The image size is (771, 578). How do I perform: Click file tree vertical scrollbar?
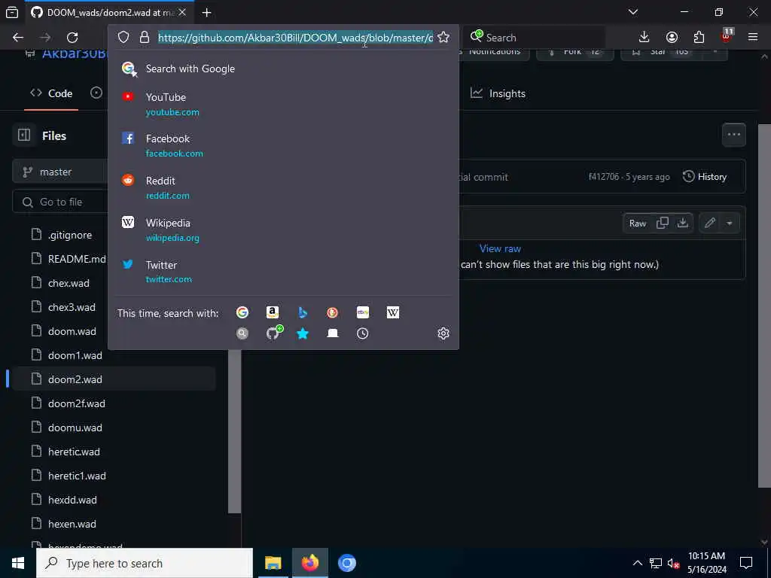[x=235, y=431]
